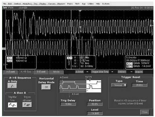Open the Trig menu

[35, 4]
